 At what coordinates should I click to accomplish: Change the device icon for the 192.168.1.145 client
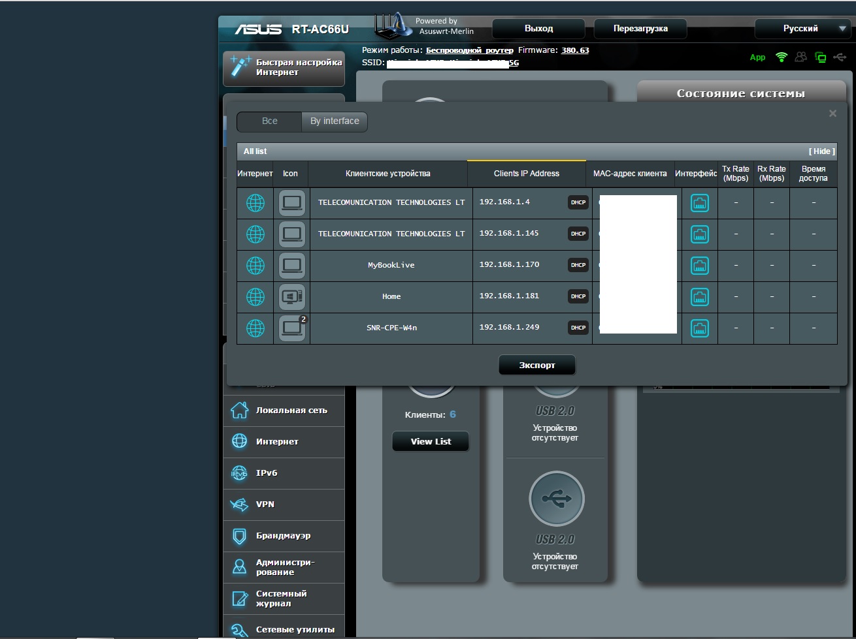(292, 234)
